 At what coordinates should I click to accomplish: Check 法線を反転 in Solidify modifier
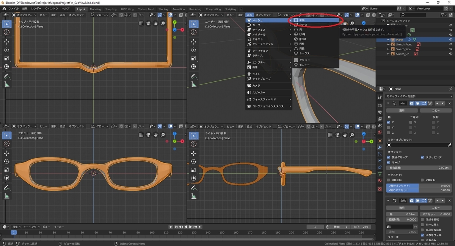tap(422, 220)
